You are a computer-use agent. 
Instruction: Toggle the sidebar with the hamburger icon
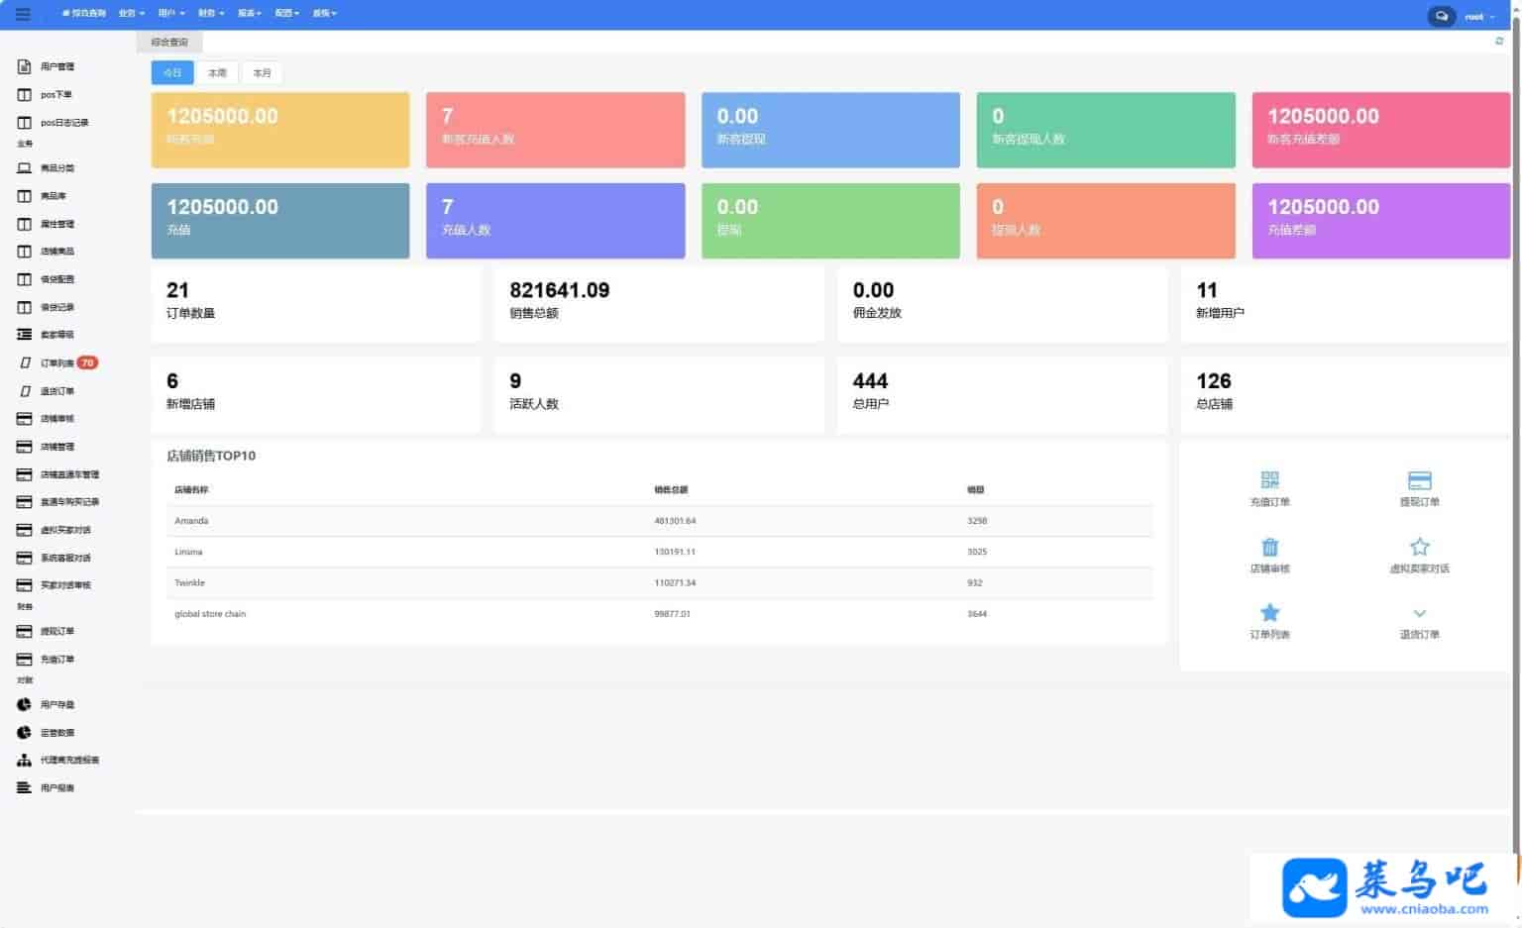(23, 14)
